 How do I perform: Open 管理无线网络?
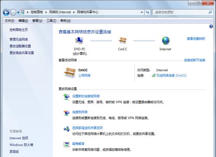[x=19, y=39]
